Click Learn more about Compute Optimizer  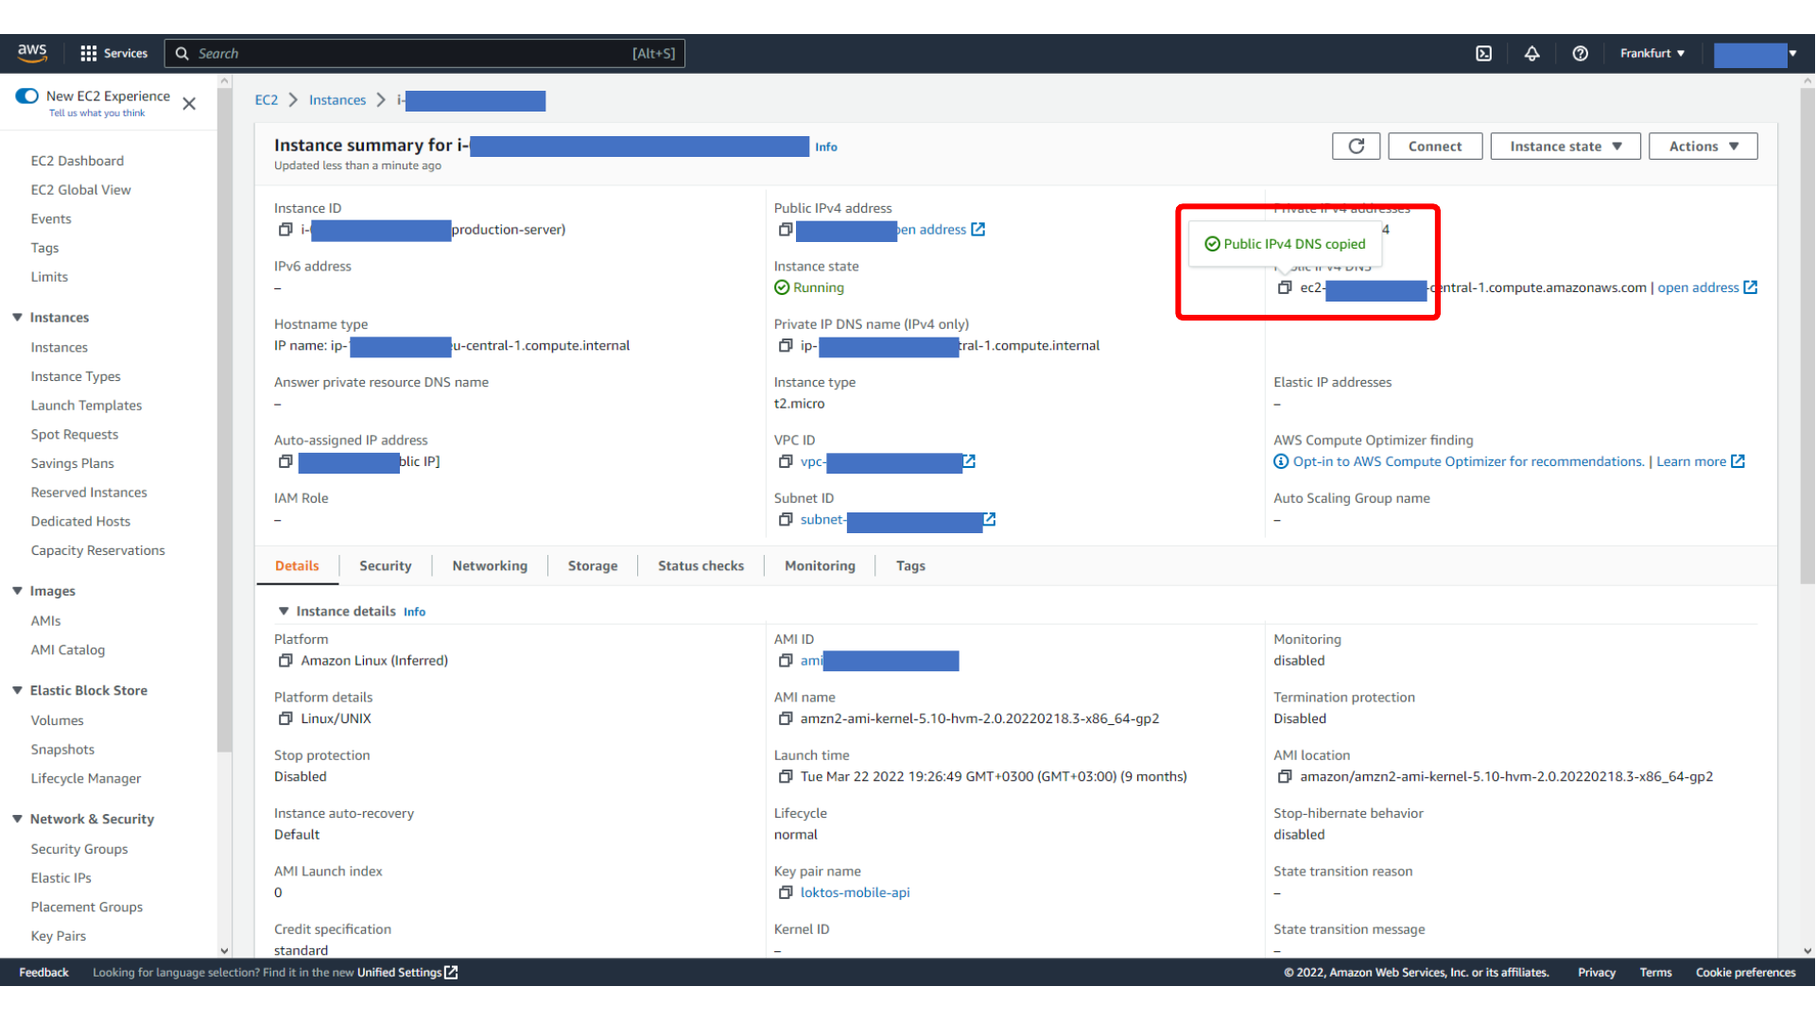tap(1700, 461)
